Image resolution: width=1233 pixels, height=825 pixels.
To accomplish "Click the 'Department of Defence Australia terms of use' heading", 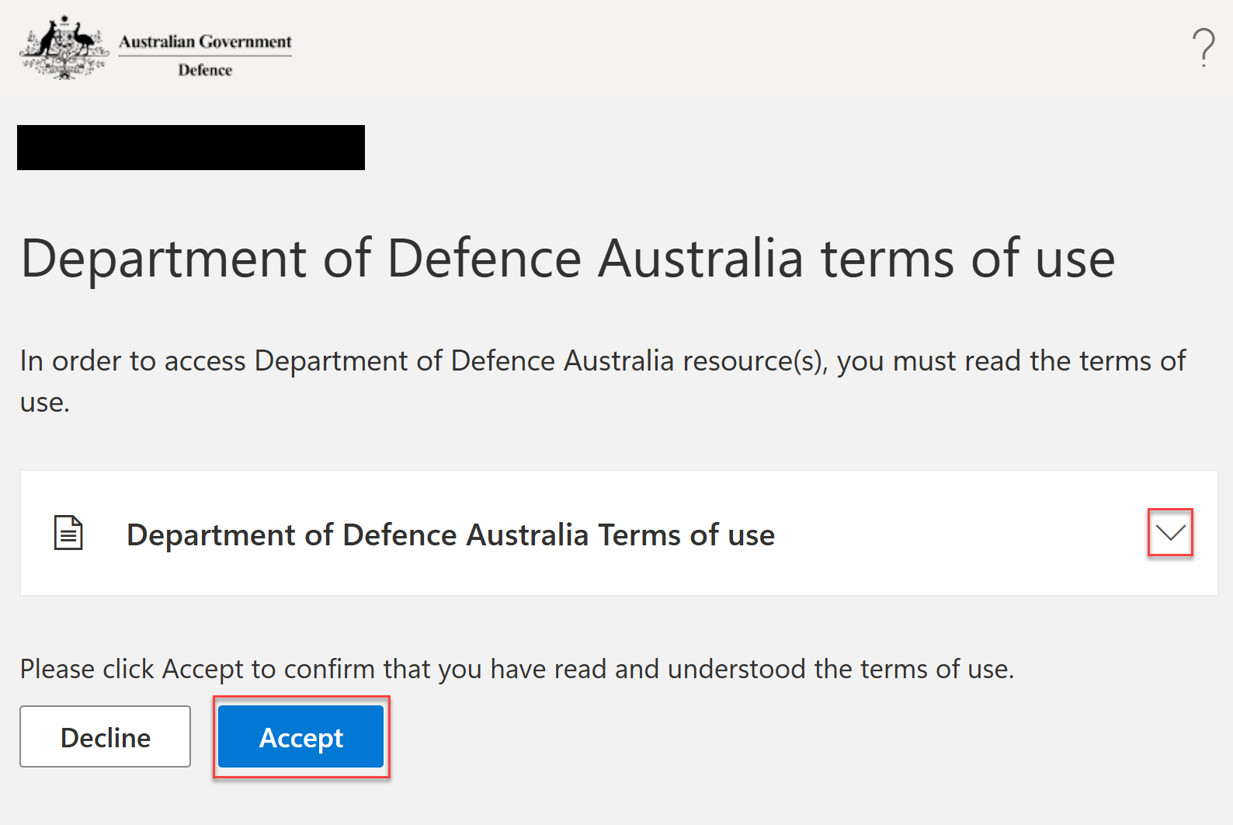I will (568, 259).
